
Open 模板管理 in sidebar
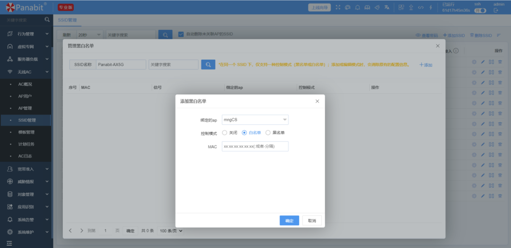coord(26,132)
